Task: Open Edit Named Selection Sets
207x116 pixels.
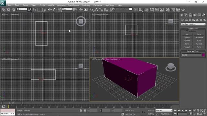Action: coord(112,9)
